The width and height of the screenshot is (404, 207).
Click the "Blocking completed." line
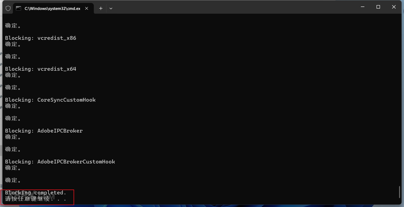coord(36,192)
